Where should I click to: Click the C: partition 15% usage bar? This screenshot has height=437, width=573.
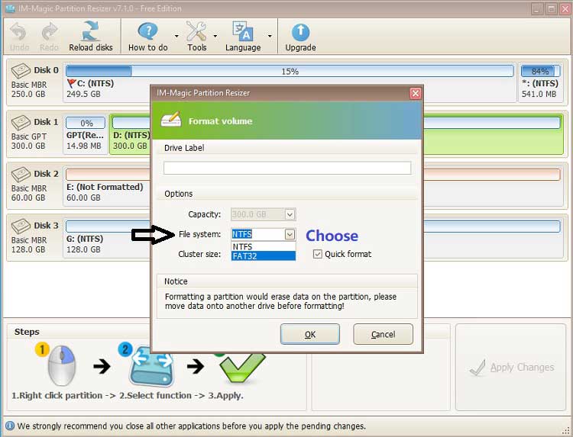290,71
